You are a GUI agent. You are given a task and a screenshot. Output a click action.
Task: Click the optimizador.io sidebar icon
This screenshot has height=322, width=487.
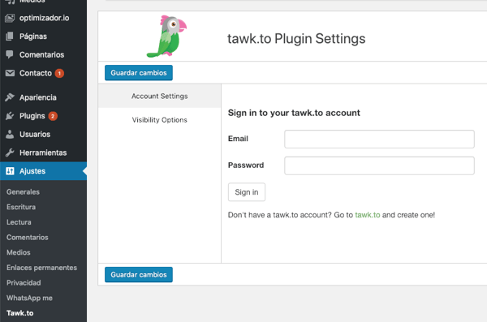tap(10, 18)
